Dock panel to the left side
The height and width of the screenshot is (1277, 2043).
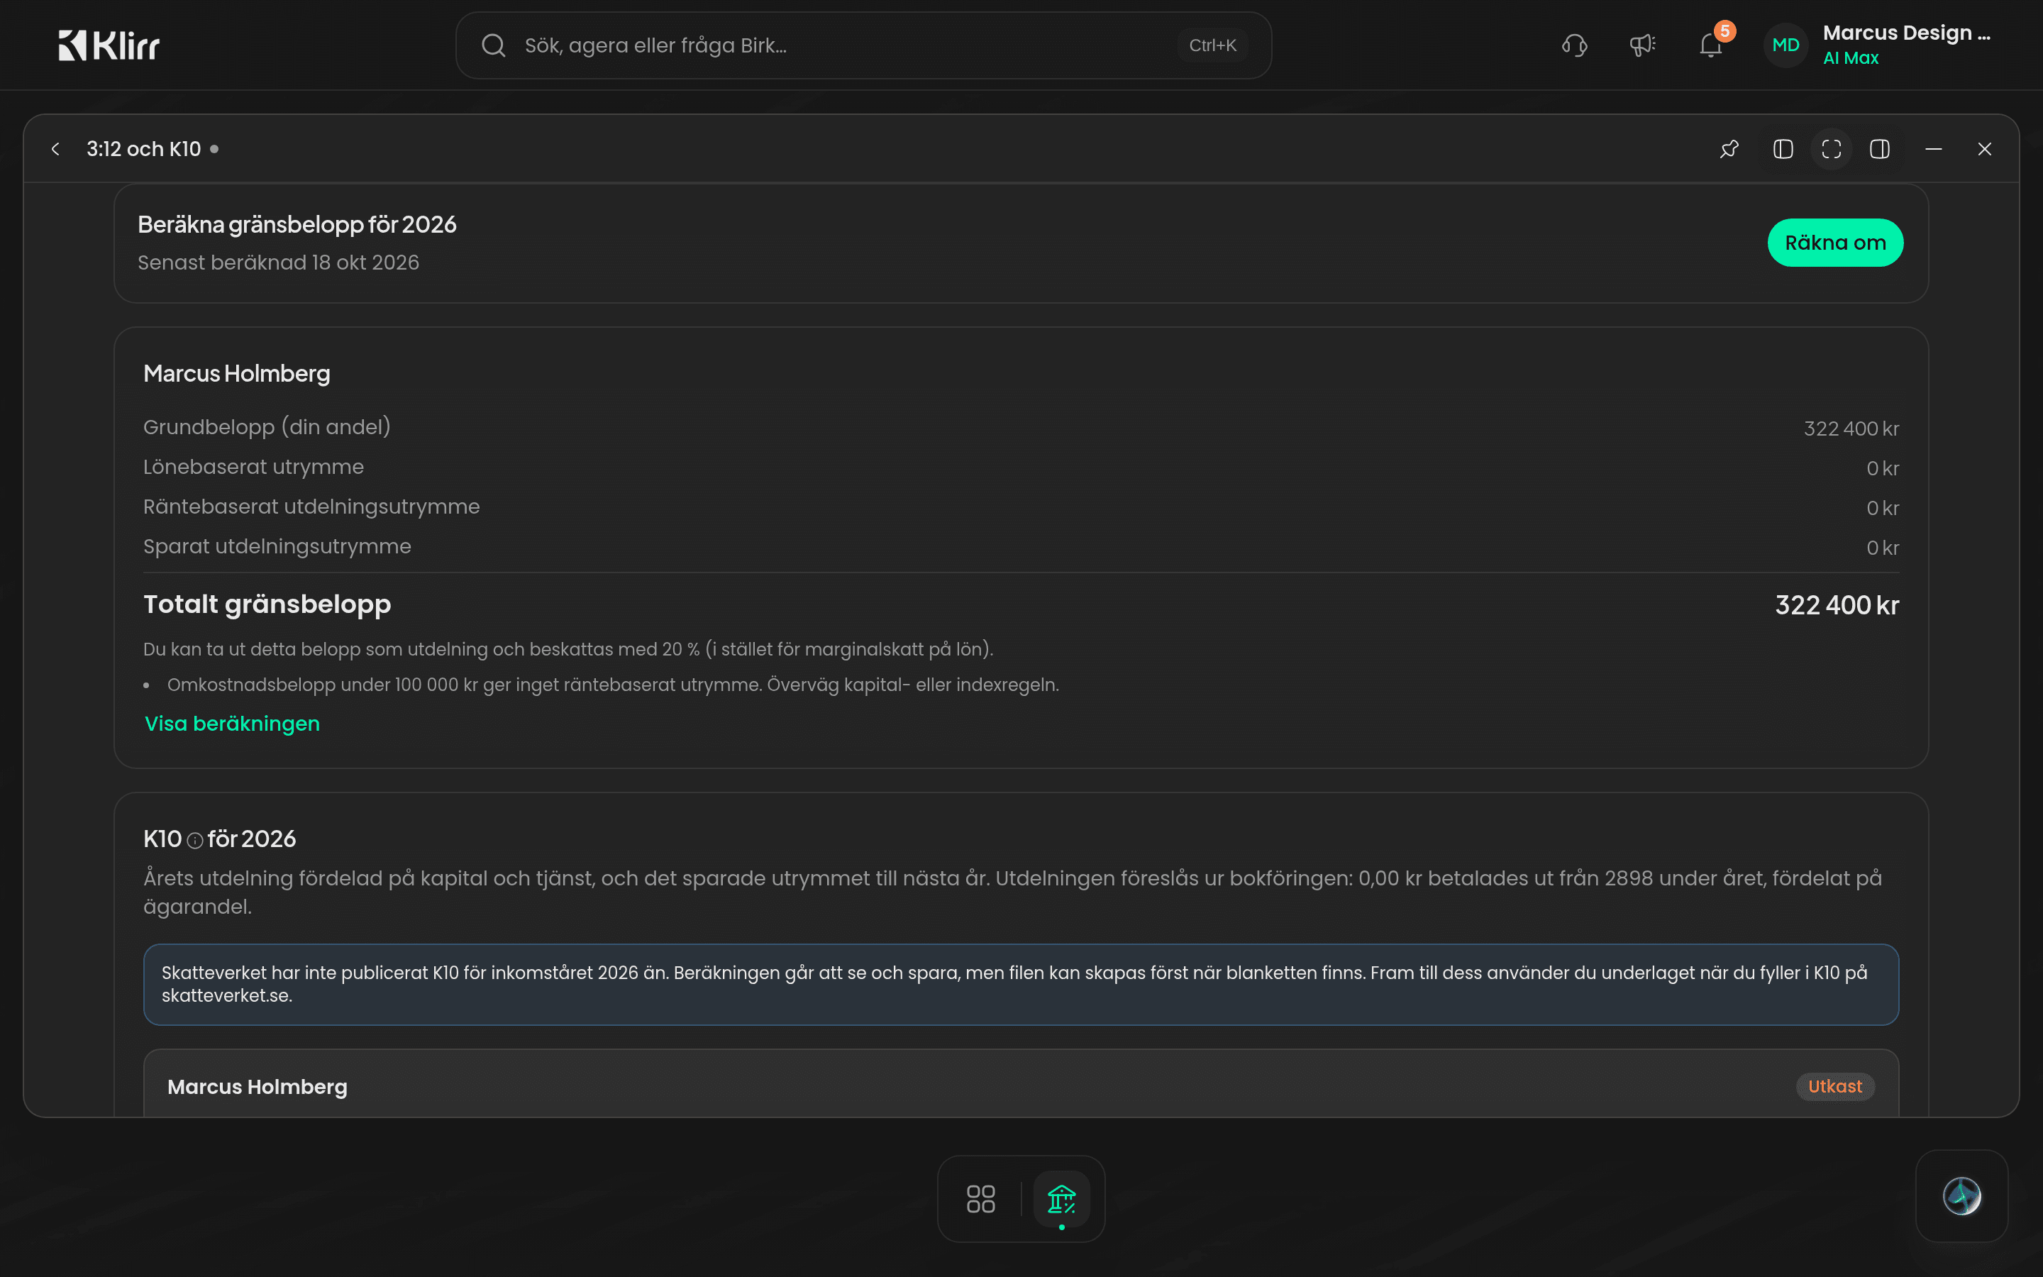(1783, 150)
